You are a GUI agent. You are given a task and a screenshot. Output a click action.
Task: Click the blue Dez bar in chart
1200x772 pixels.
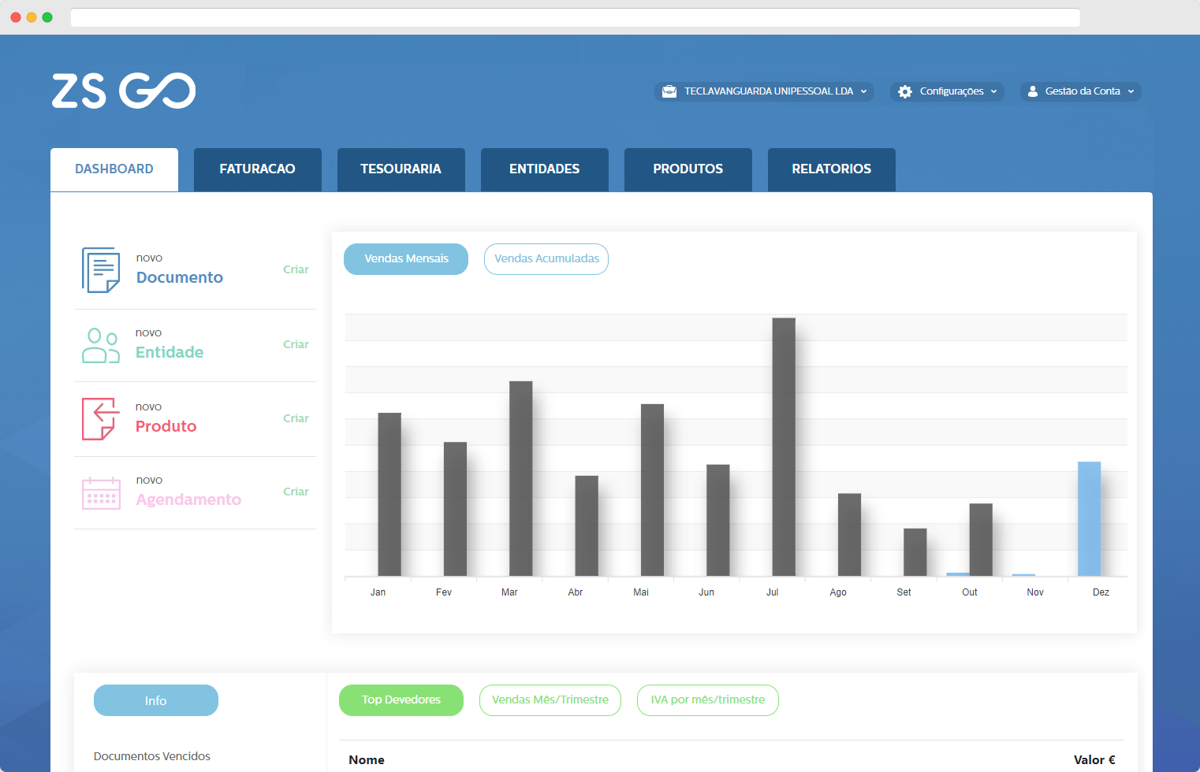[x=1090, y=519]
